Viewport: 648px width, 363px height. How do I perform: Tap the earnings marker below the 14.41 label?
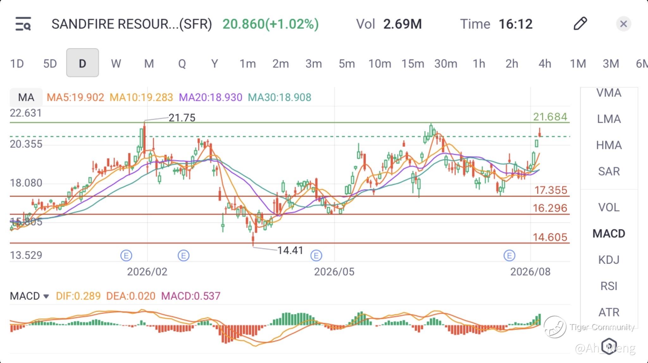click(316, 255)
